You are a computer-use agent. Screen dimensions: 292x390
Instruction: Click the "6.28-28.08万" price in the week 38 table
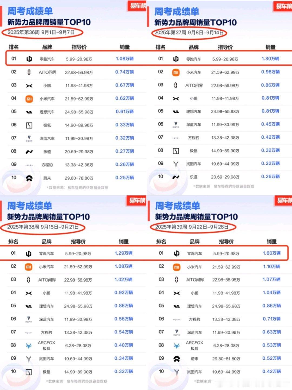click(78, 346)
